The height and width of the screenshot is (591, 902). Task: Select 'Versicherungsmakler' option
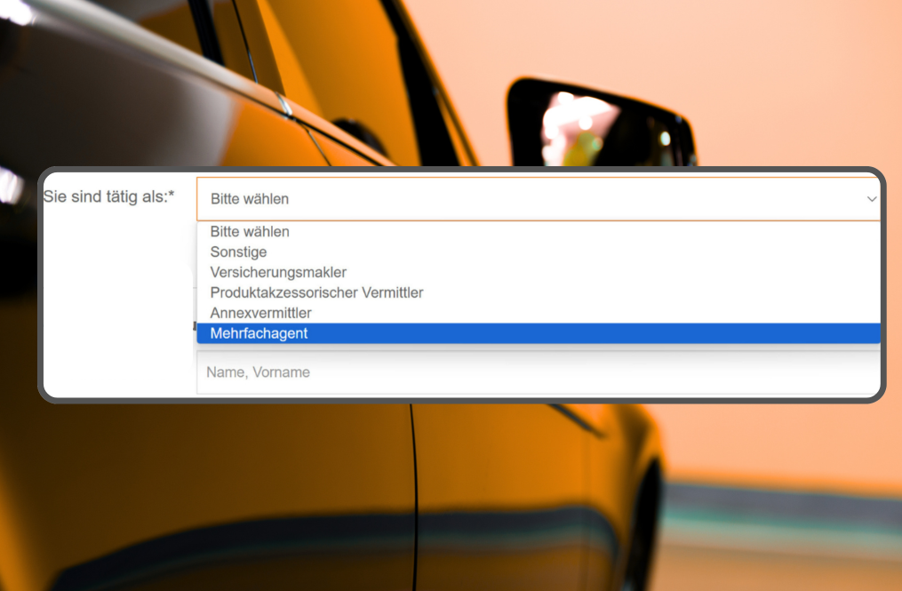pos(278,273)
